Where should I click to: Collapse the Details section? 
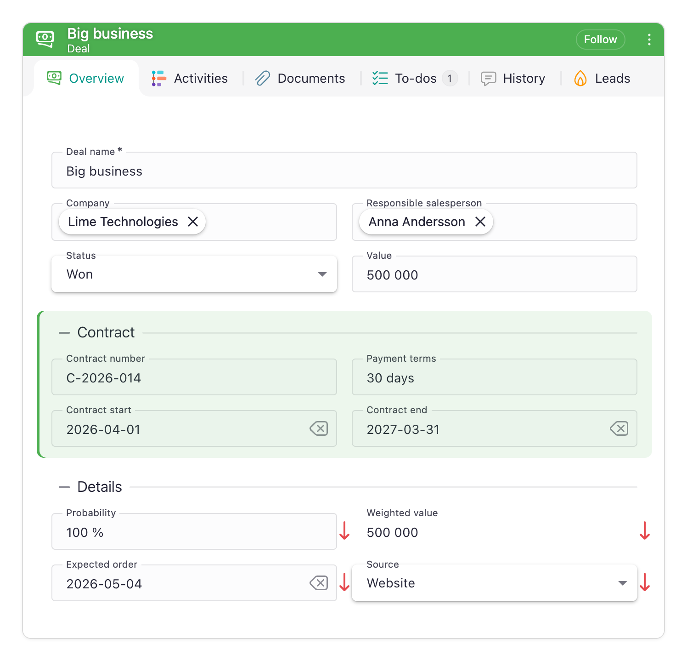click(64, 487)
